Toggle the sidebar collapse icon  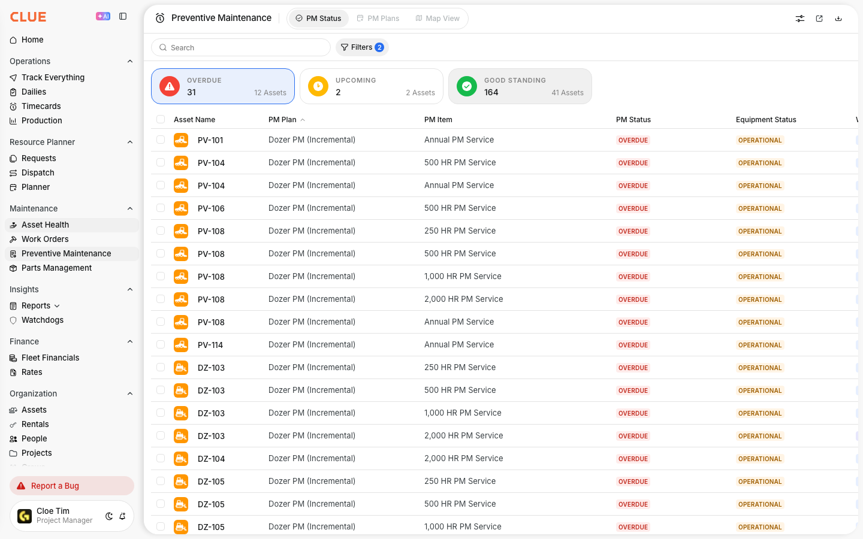pyautogui.click(x=123, y=17)
